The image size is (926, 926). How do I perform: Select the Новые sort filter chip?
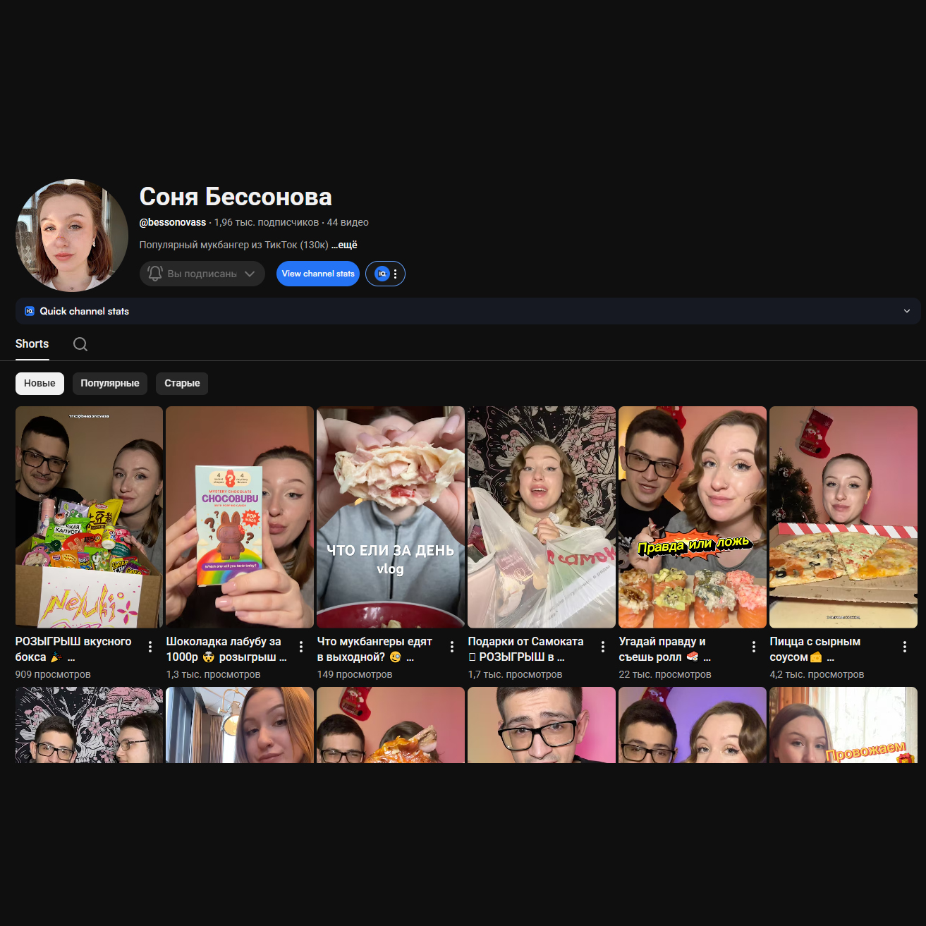tap(39, 384)
